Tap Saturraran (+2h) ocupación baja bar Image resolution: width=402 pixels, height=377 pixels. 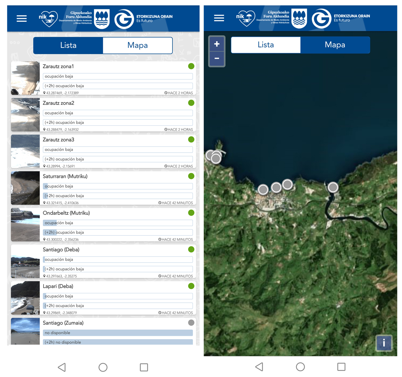pyautogui.click(x=118, y=196)
